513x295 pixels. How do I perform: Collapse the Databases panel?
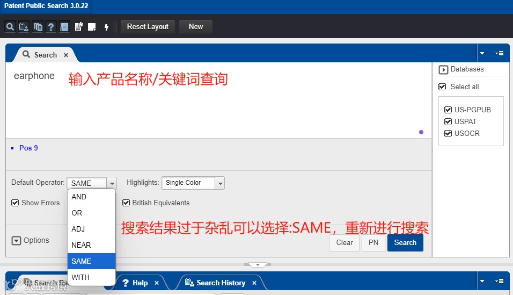click(443, 69)
